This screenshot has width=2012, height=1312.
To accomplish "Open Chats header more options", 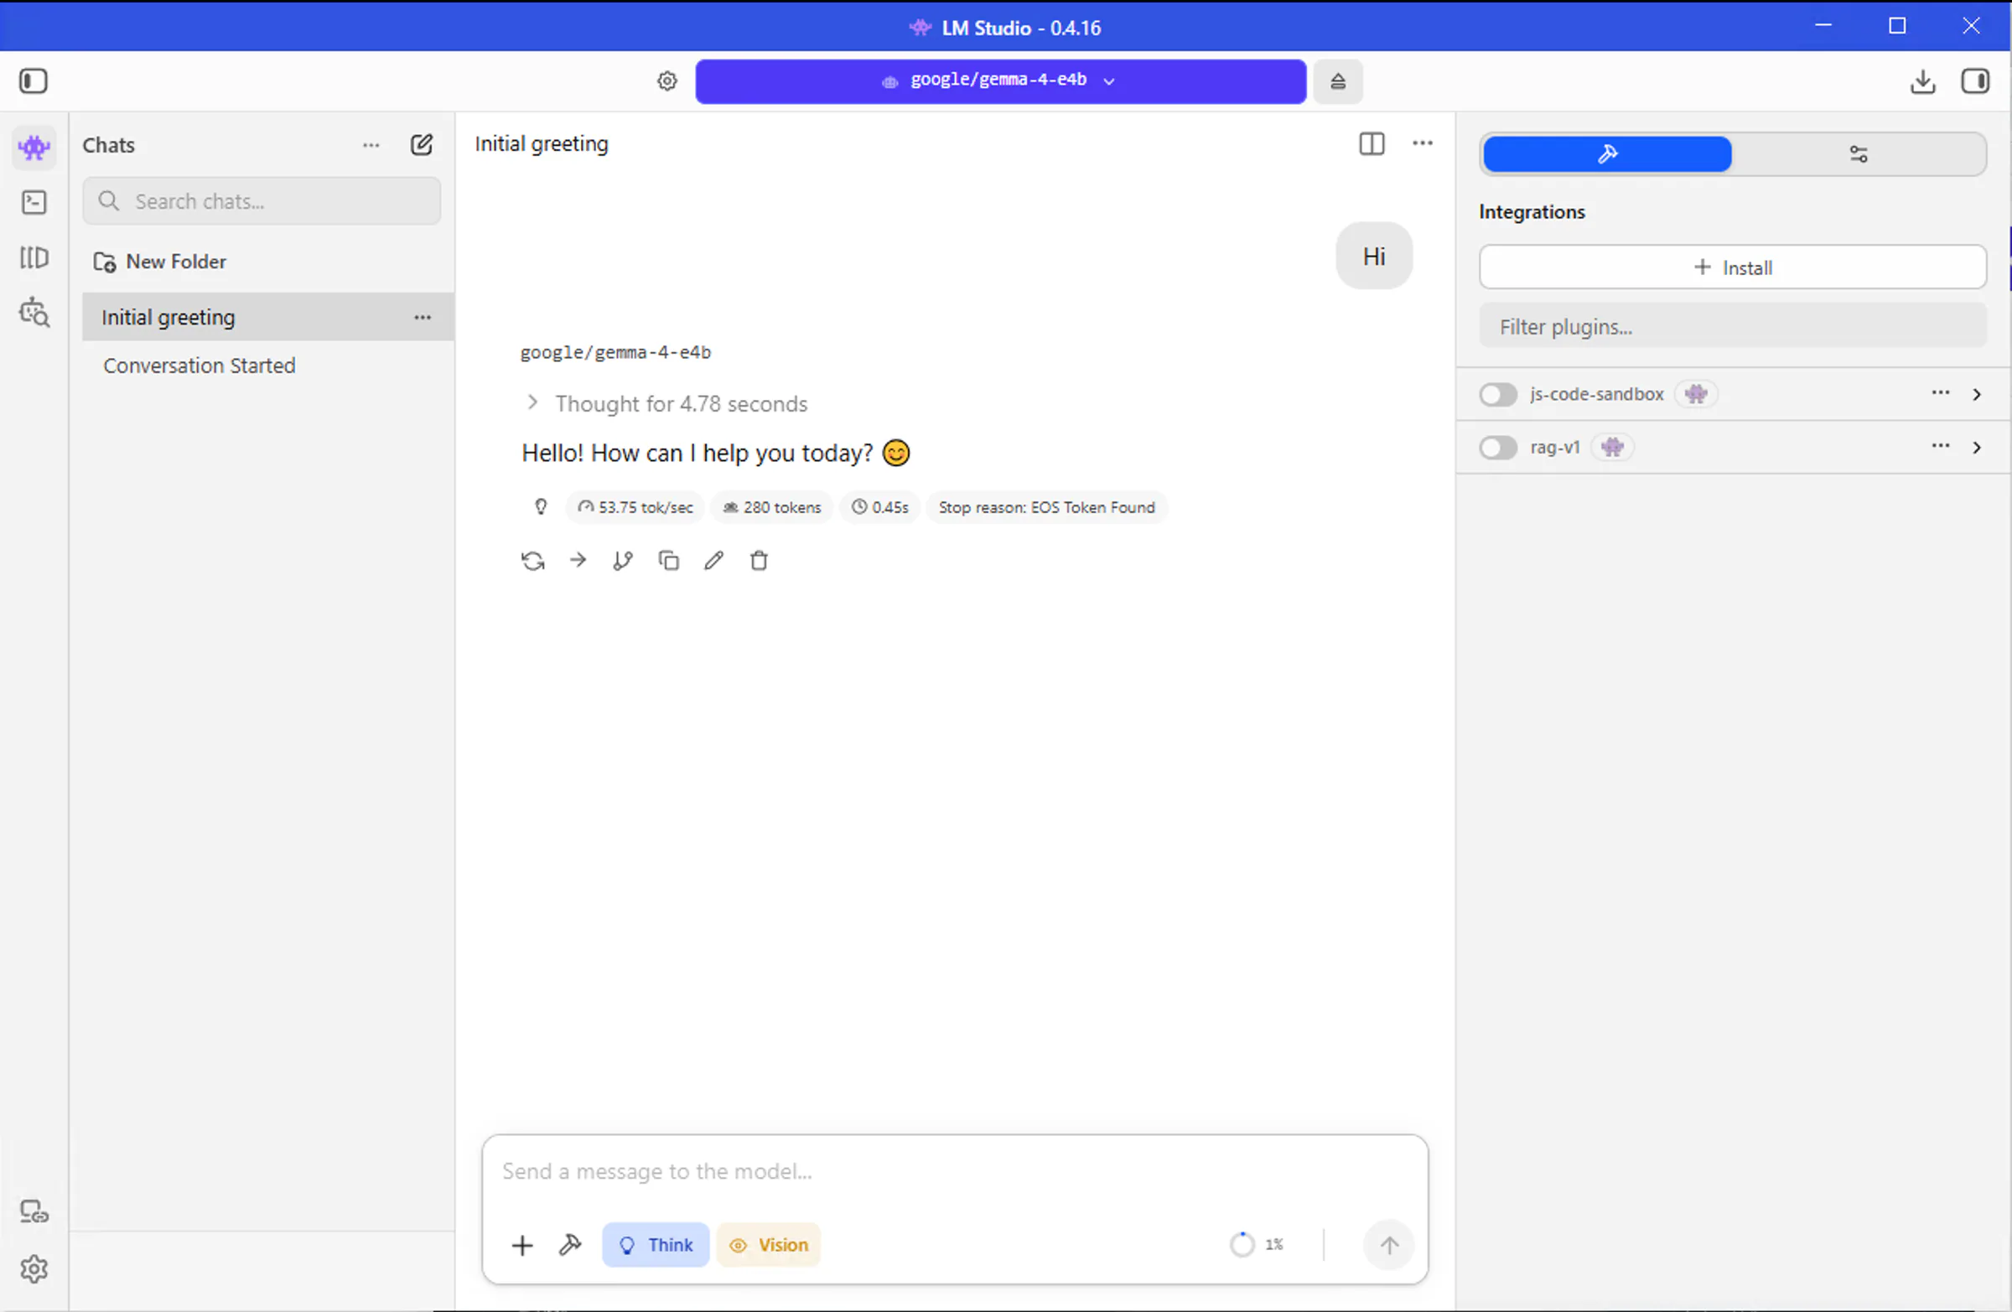I will [x=371, y=145].
